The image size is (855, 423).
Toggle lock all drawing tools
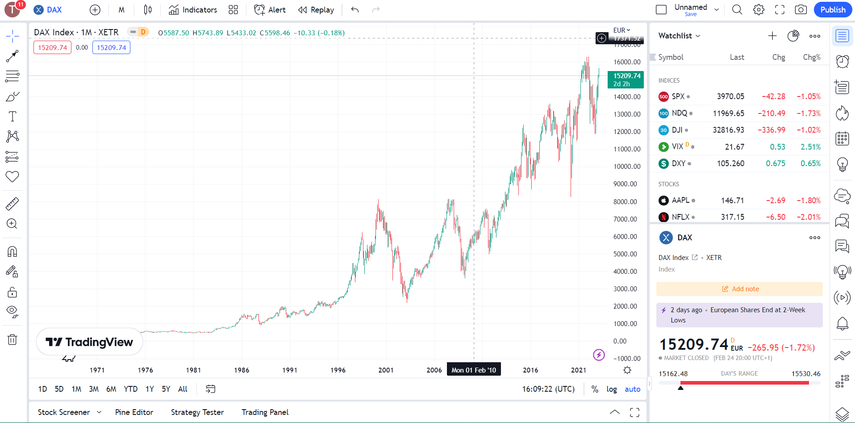(13, 292)
